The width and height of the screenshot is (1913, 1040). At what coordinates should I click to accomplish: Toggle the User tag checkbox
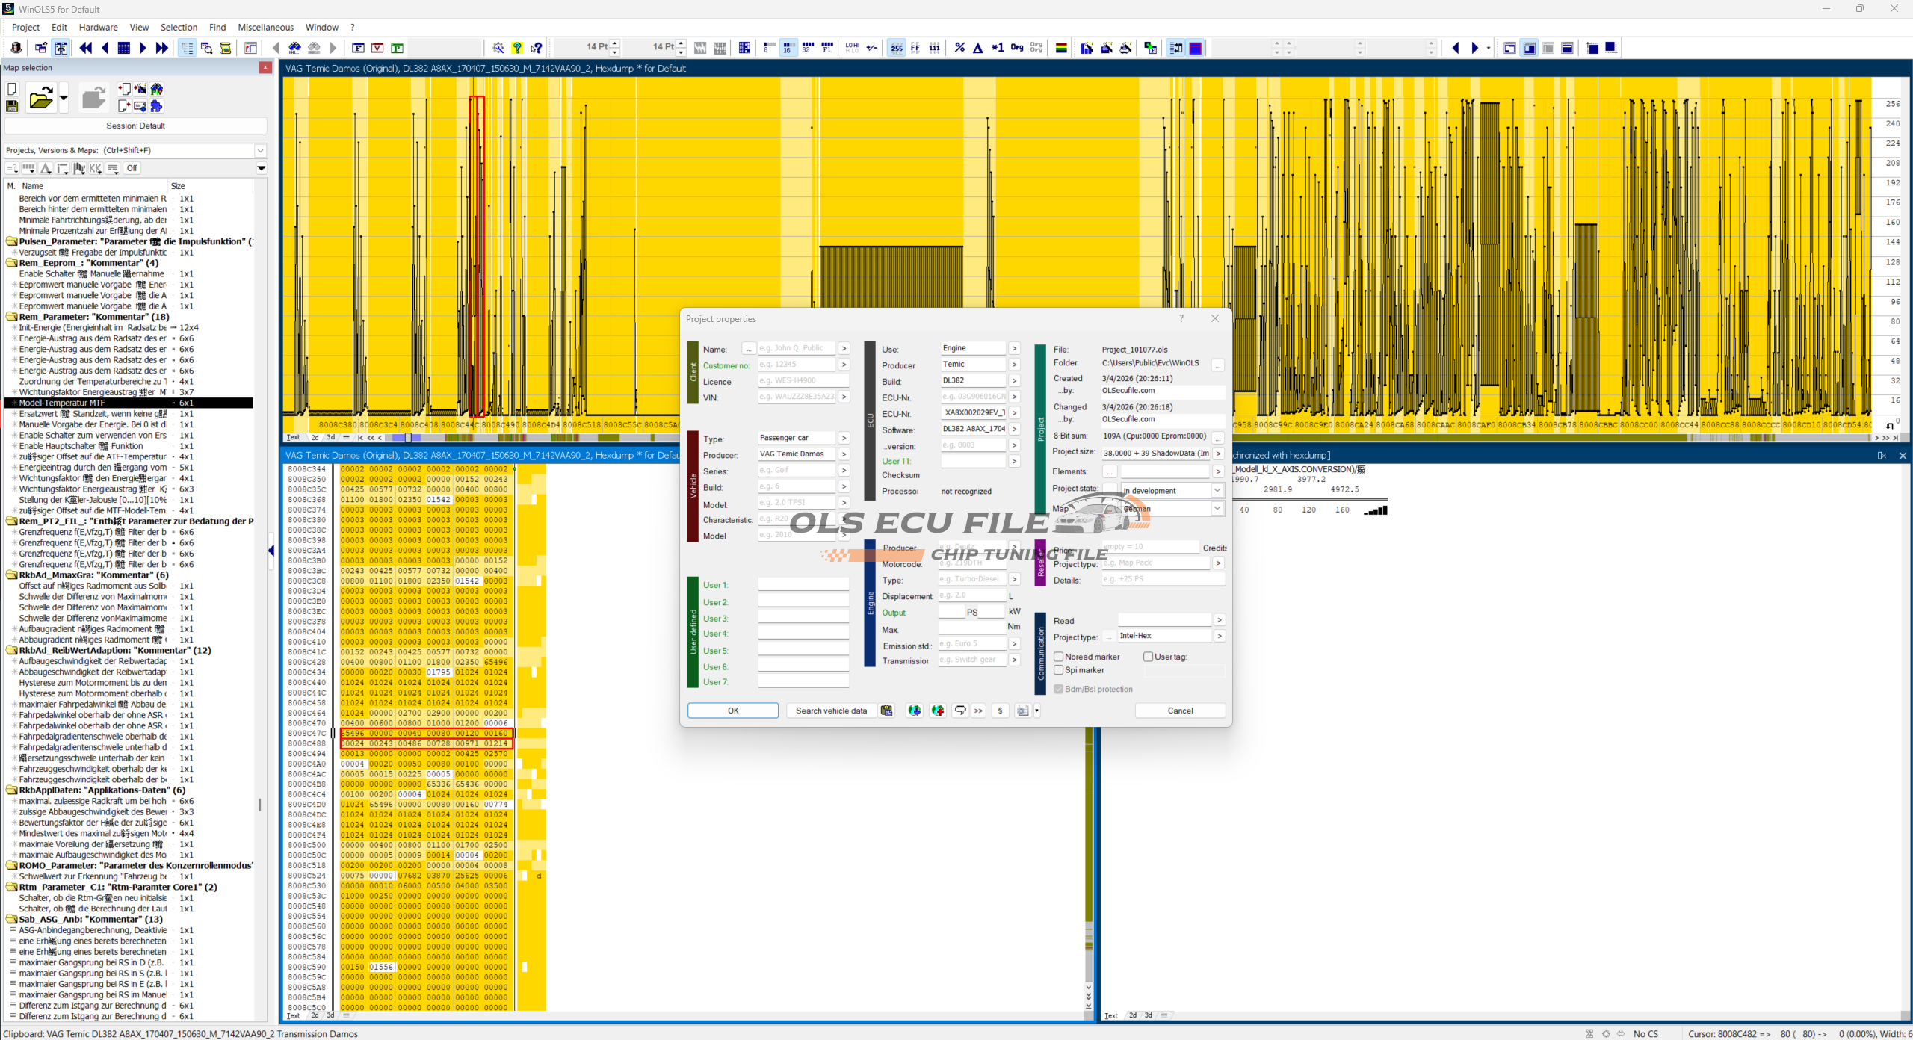[1148, 657]
